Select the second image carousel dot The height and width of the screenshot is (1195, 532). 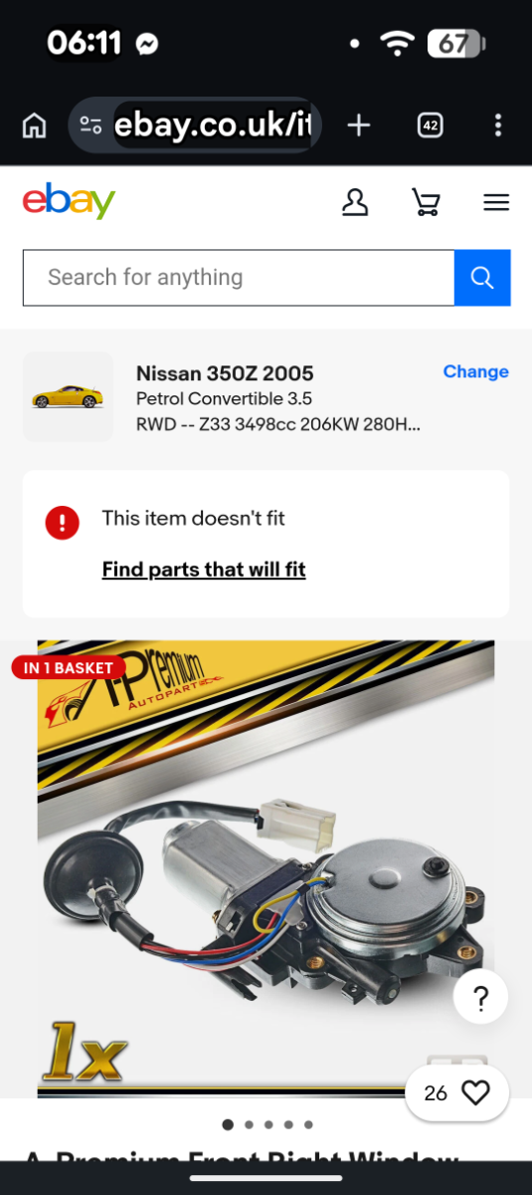pyautogui.click(x=249, y=1125)
